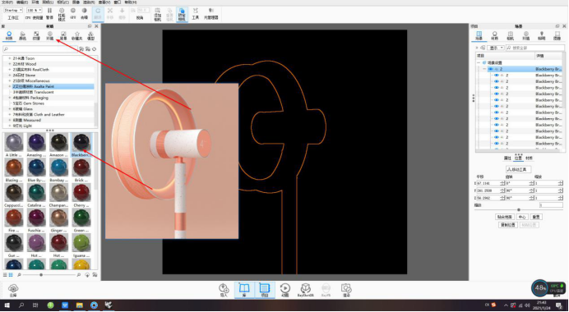This screenshot has width=569, height=312.
Task: Open the Startup workspace dropdown
Action: (x=14, y=10)
